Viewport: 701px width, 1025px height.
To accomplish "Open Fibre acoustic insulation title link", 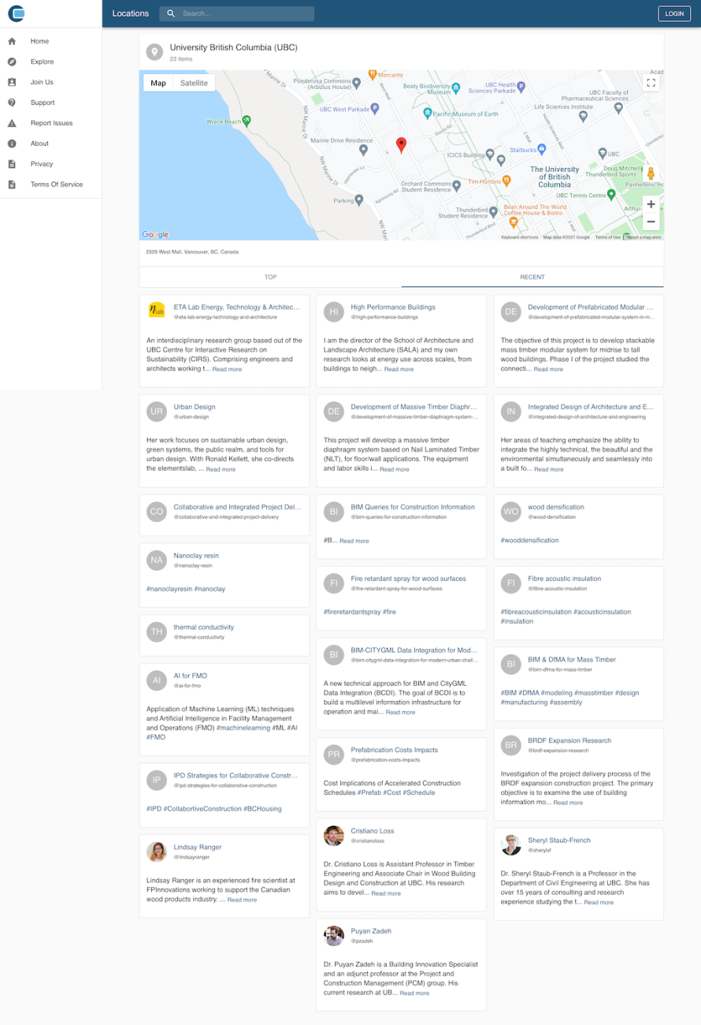I will tap(565, 579).
